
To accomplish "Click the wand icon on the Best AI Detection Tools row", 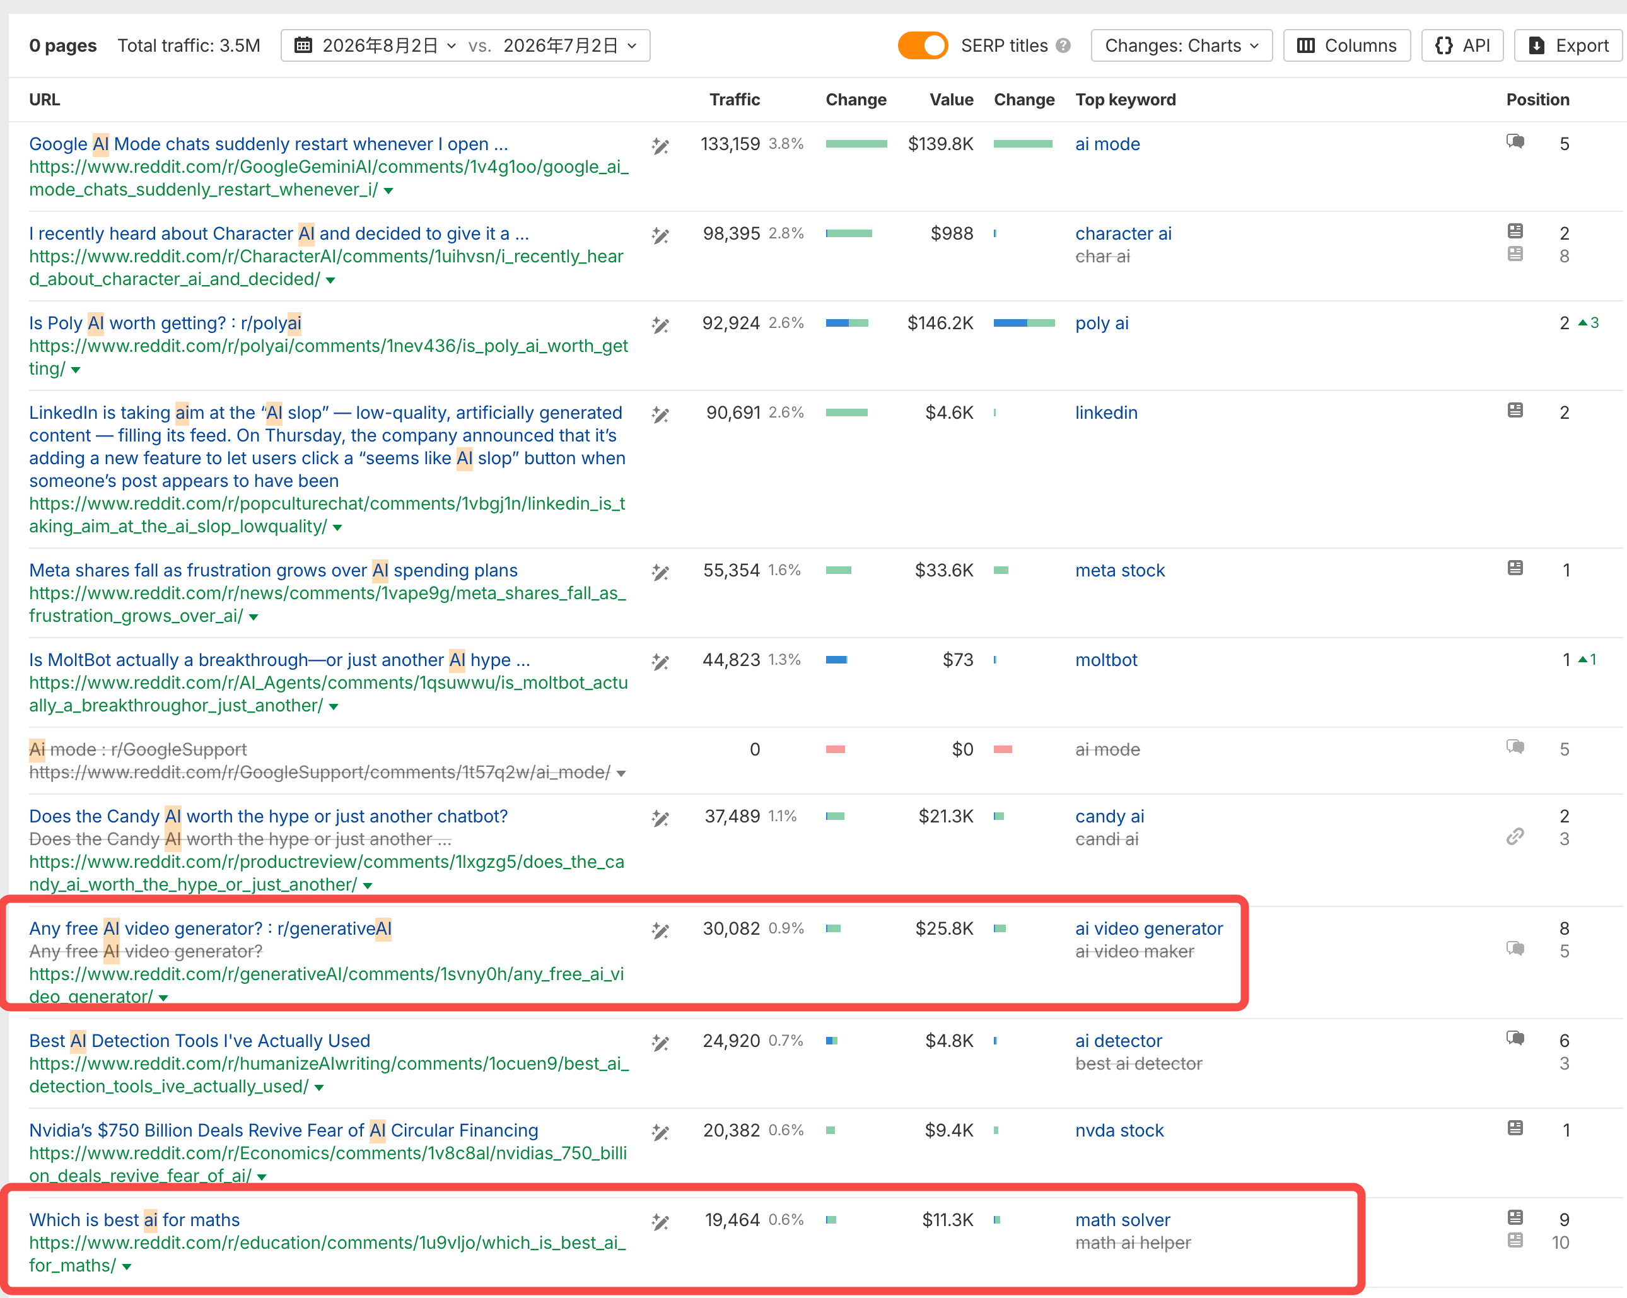I will [660, 1043].
